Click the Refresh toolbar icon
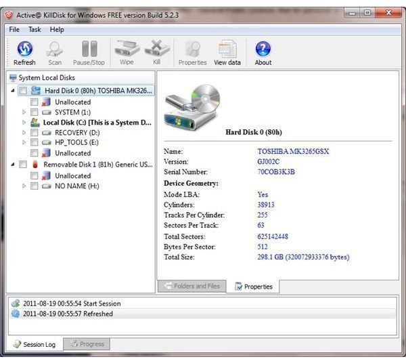The height and width of the screenshot is (359, 406). [24, 49]
